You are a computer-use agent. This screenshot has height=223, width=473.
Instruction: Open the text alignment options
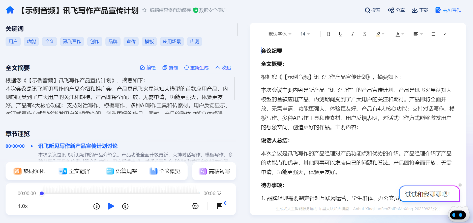418,34
